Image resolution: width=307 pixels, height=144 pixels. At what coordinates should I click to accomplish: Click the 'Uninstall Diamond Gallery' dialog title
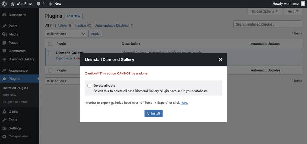pyautogui.click(x=110, y=60)
